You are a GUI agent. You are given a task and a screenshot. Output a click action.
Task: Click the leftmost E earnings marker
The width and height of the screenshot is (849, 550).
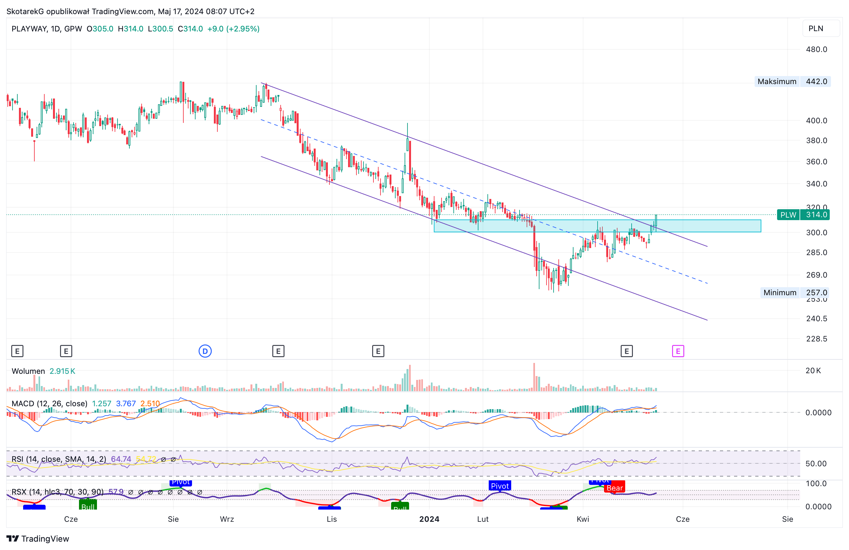17,351
